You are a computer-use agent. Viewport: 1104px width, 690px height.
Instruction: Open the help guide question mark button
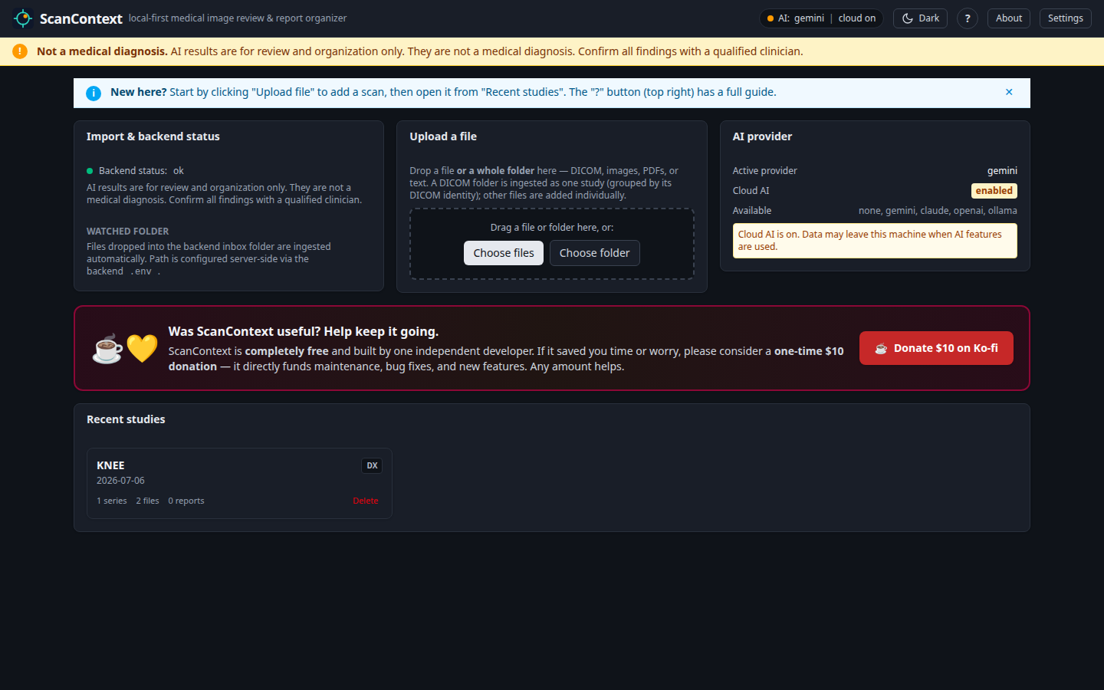coord(968,18)
